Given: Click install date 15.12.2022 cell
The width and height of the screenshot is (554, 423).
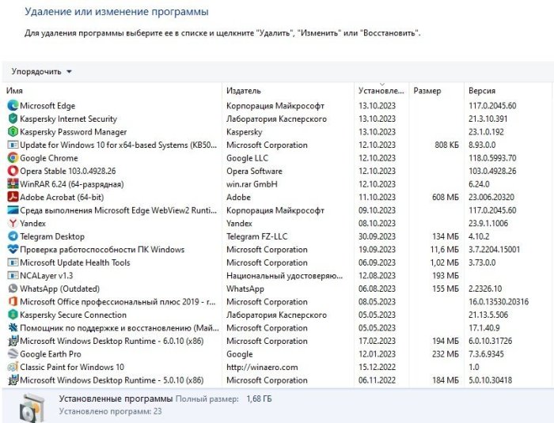Looking at the screenshot, I should 377,367.
